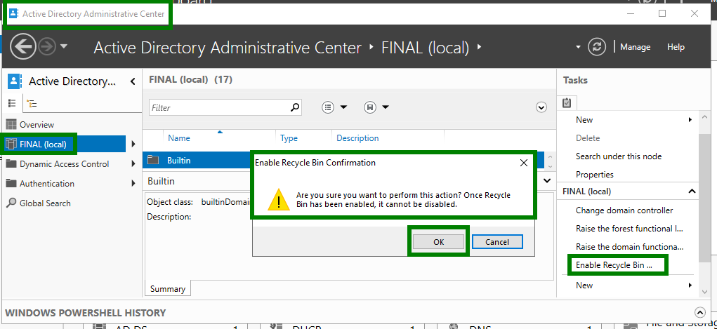Click Raise the forest functional level
The image size is (717, 329).
pos(630,229)
